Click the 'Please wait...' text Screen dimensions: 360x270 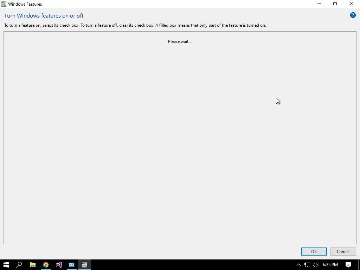click(x=180, y=41)
